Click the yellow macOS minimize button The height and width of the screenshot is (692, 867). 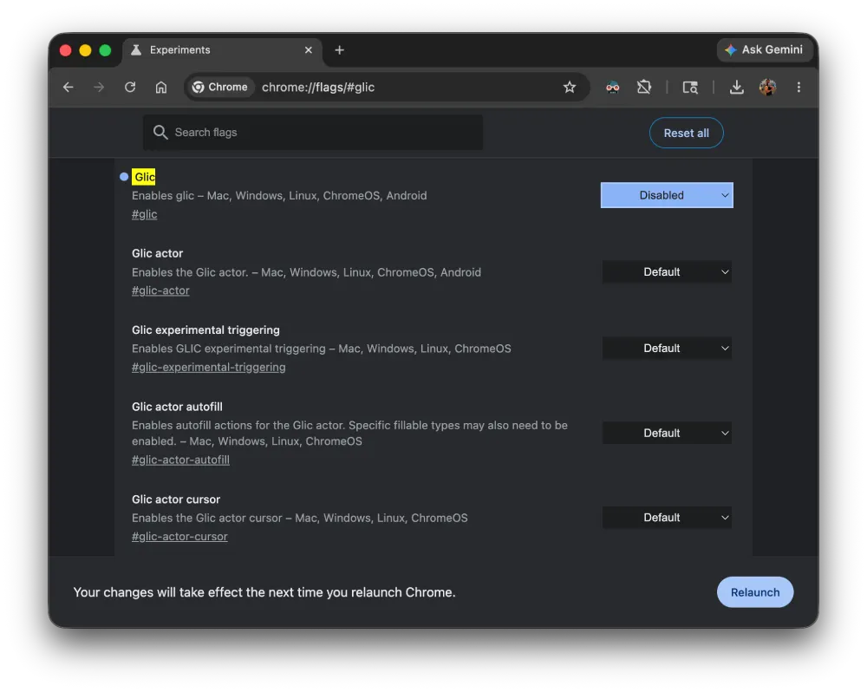[x=85, y=50]
